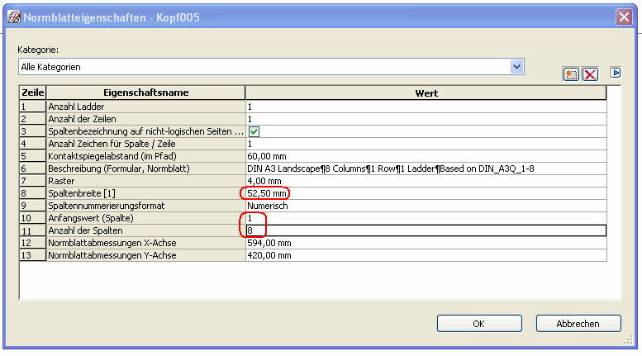642x356 pixels.
Task: Click the Eigenschaftsname column header
Action: click(x=145, y=93)
